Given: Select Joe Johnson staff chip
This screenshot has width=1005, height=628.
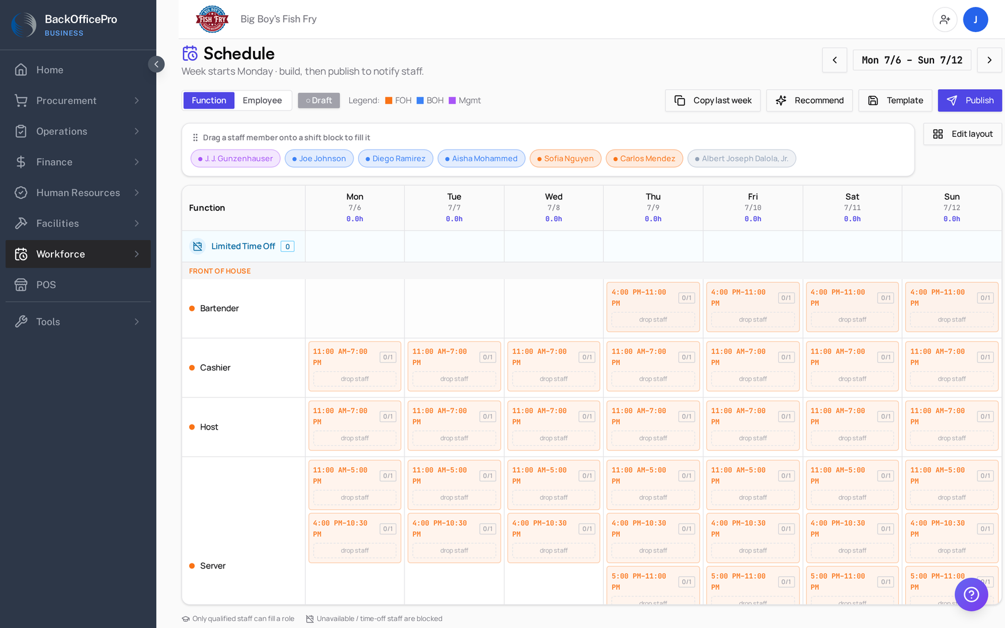Looking at the screenshot, I should (x=319, y=159).
